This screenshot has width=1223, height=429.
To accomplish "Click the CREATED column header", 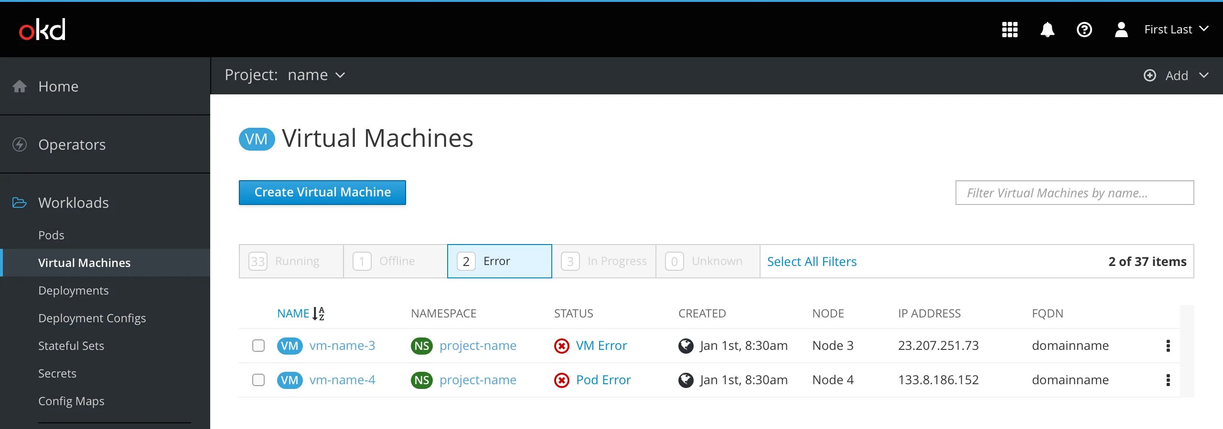I will click(702, 313).
